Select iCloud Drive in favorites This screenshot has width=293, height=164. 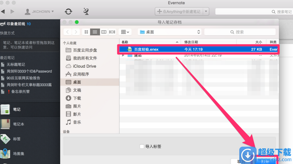point(81,66)
